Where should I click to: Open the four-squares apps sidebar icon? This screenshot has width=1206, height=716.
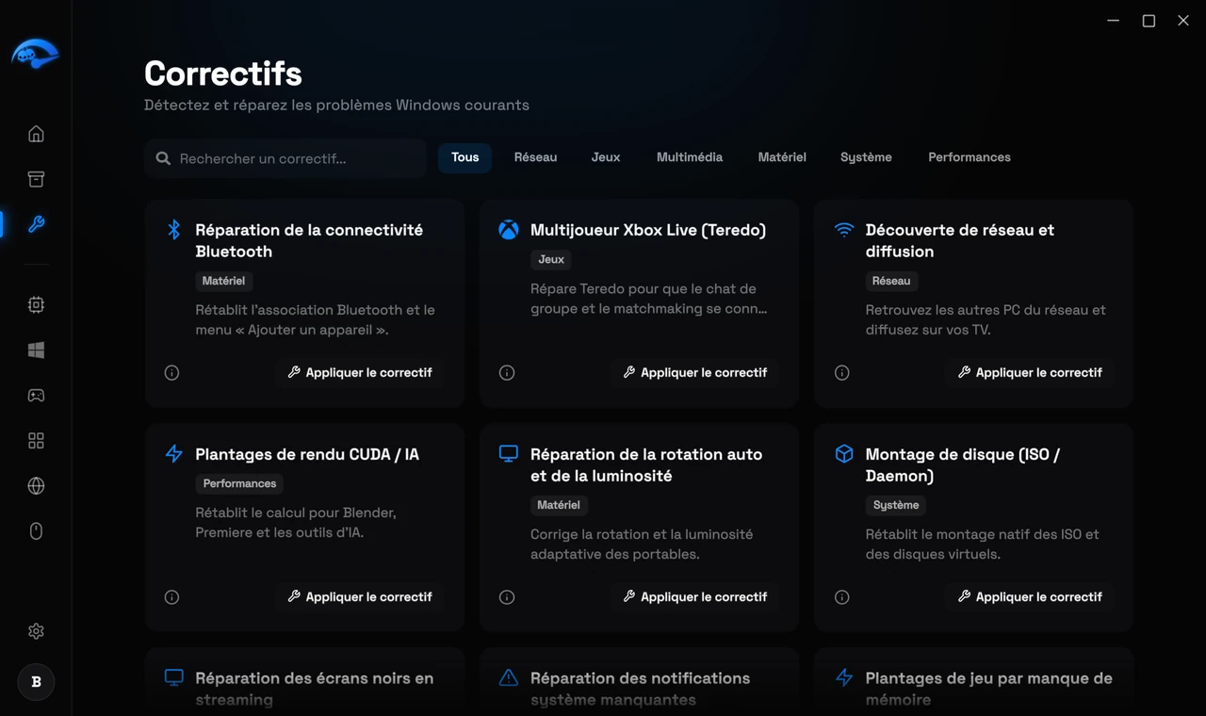click(x=36, y=441)
